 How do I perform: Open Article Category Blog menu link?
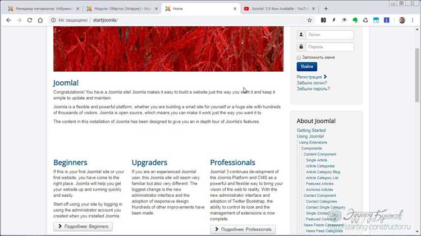323,172
